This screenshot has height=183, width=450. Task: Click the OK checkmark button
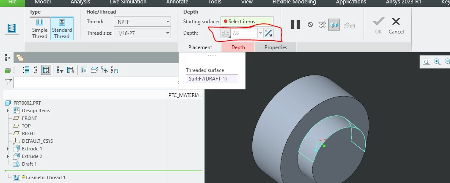pyautogui.click(x=378, y=25)
